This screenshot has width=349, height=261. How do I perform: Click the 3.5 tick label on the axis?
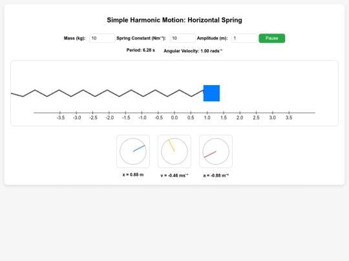tap(289, 118)
